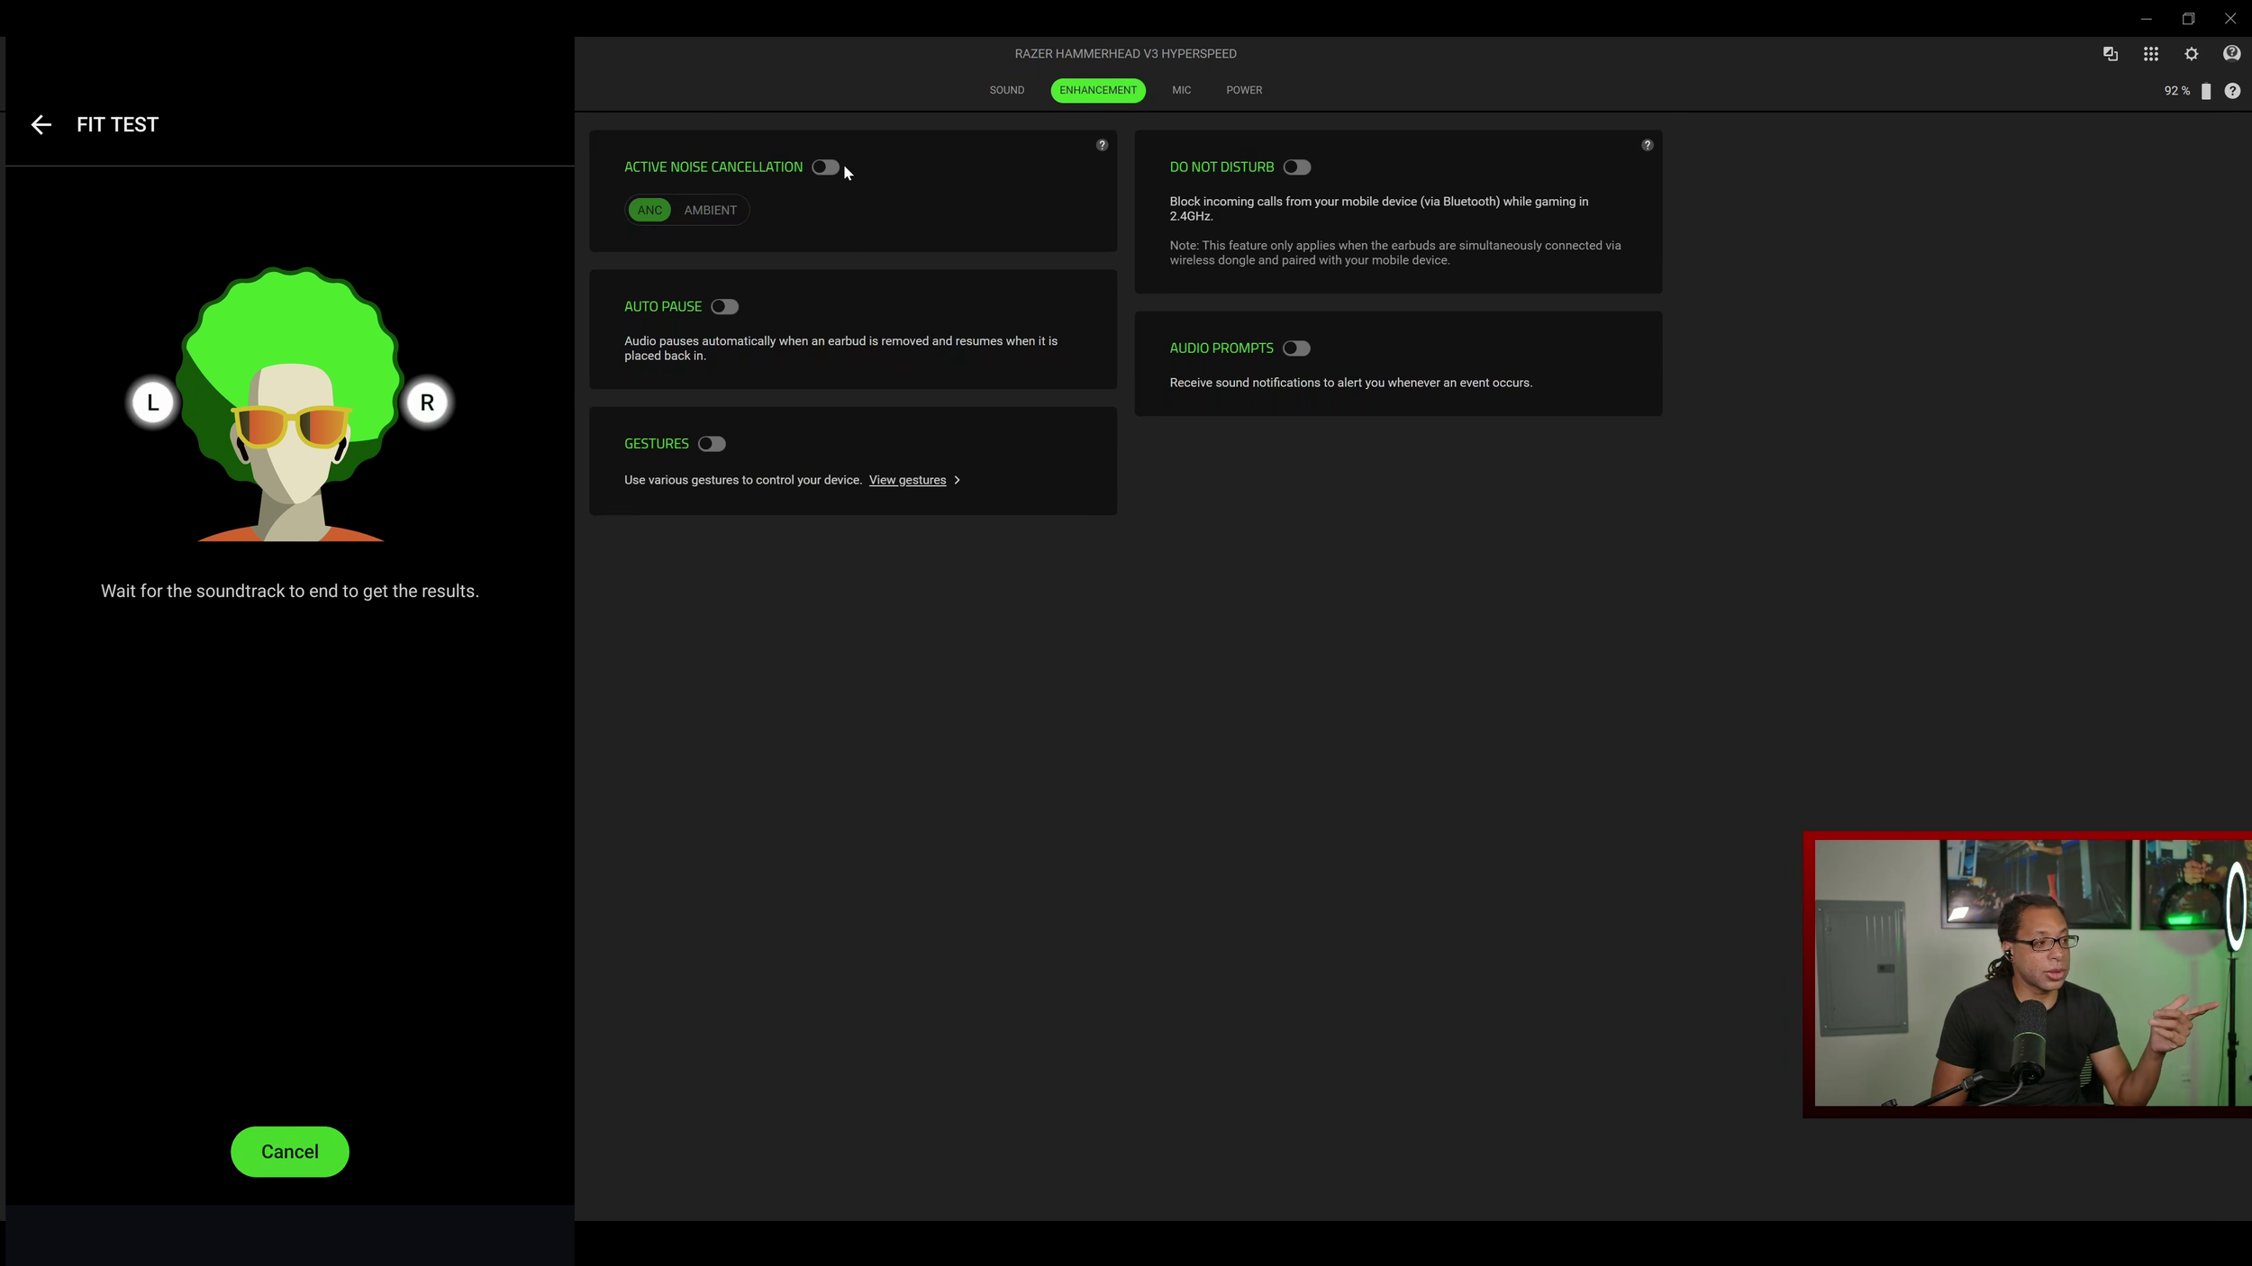The height and width of the screenshot is (1266, 2252).
Task: Click the Do Not Disturb label
Action: [1221, 167]
